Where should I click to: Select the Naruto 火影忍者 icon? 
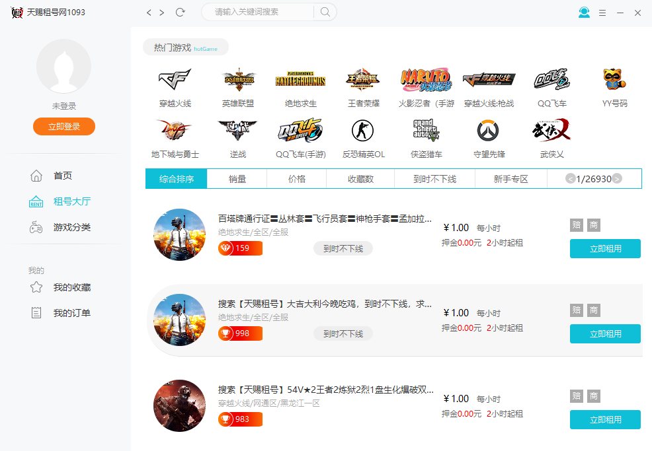(427, 79)
